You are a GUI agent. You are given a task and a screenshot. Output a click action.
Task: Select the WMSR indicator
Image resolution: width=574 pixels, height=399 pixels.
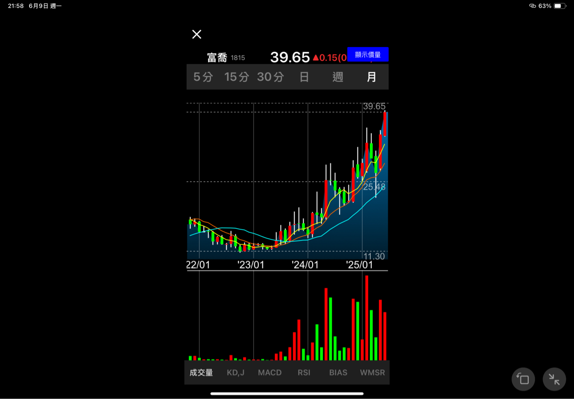(372, 373)
